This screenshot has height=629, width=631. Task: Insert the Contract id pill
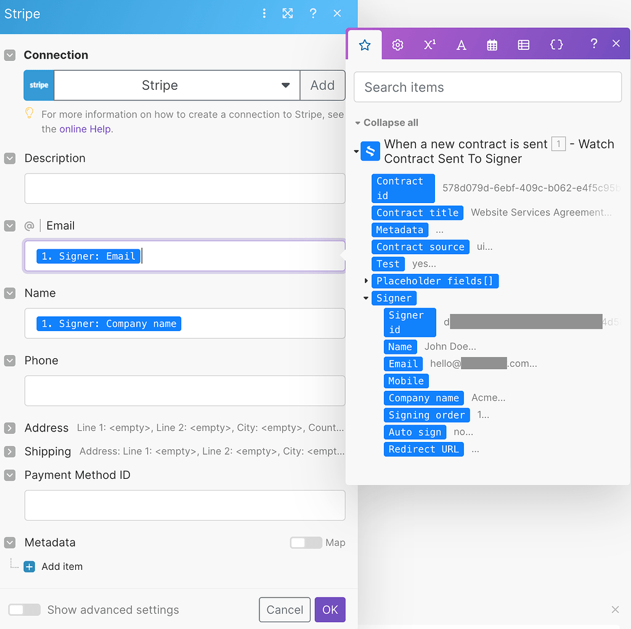403,188
